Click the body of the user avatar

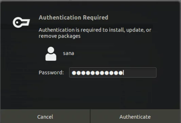(51, 57)
